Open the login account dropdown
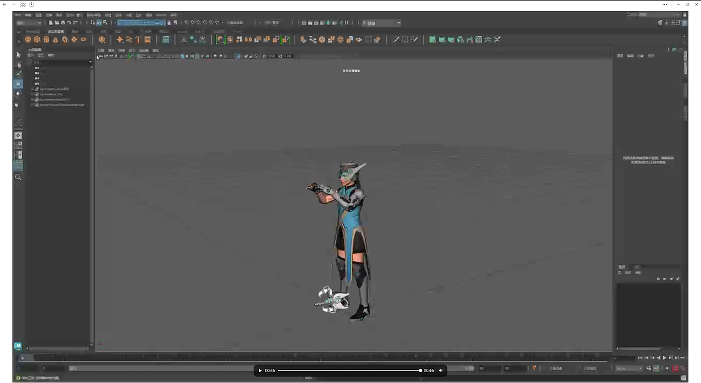The image size is (701, 383). click(381, 23)
